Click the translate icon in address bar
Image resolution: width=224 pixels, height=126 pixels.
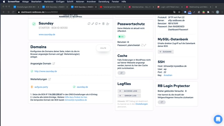[174, 12]
